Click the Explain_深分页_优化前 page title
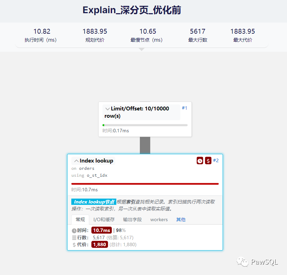 (132, 10)
